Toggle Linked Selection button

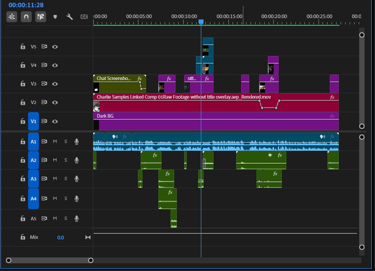[x=41, y=17]
